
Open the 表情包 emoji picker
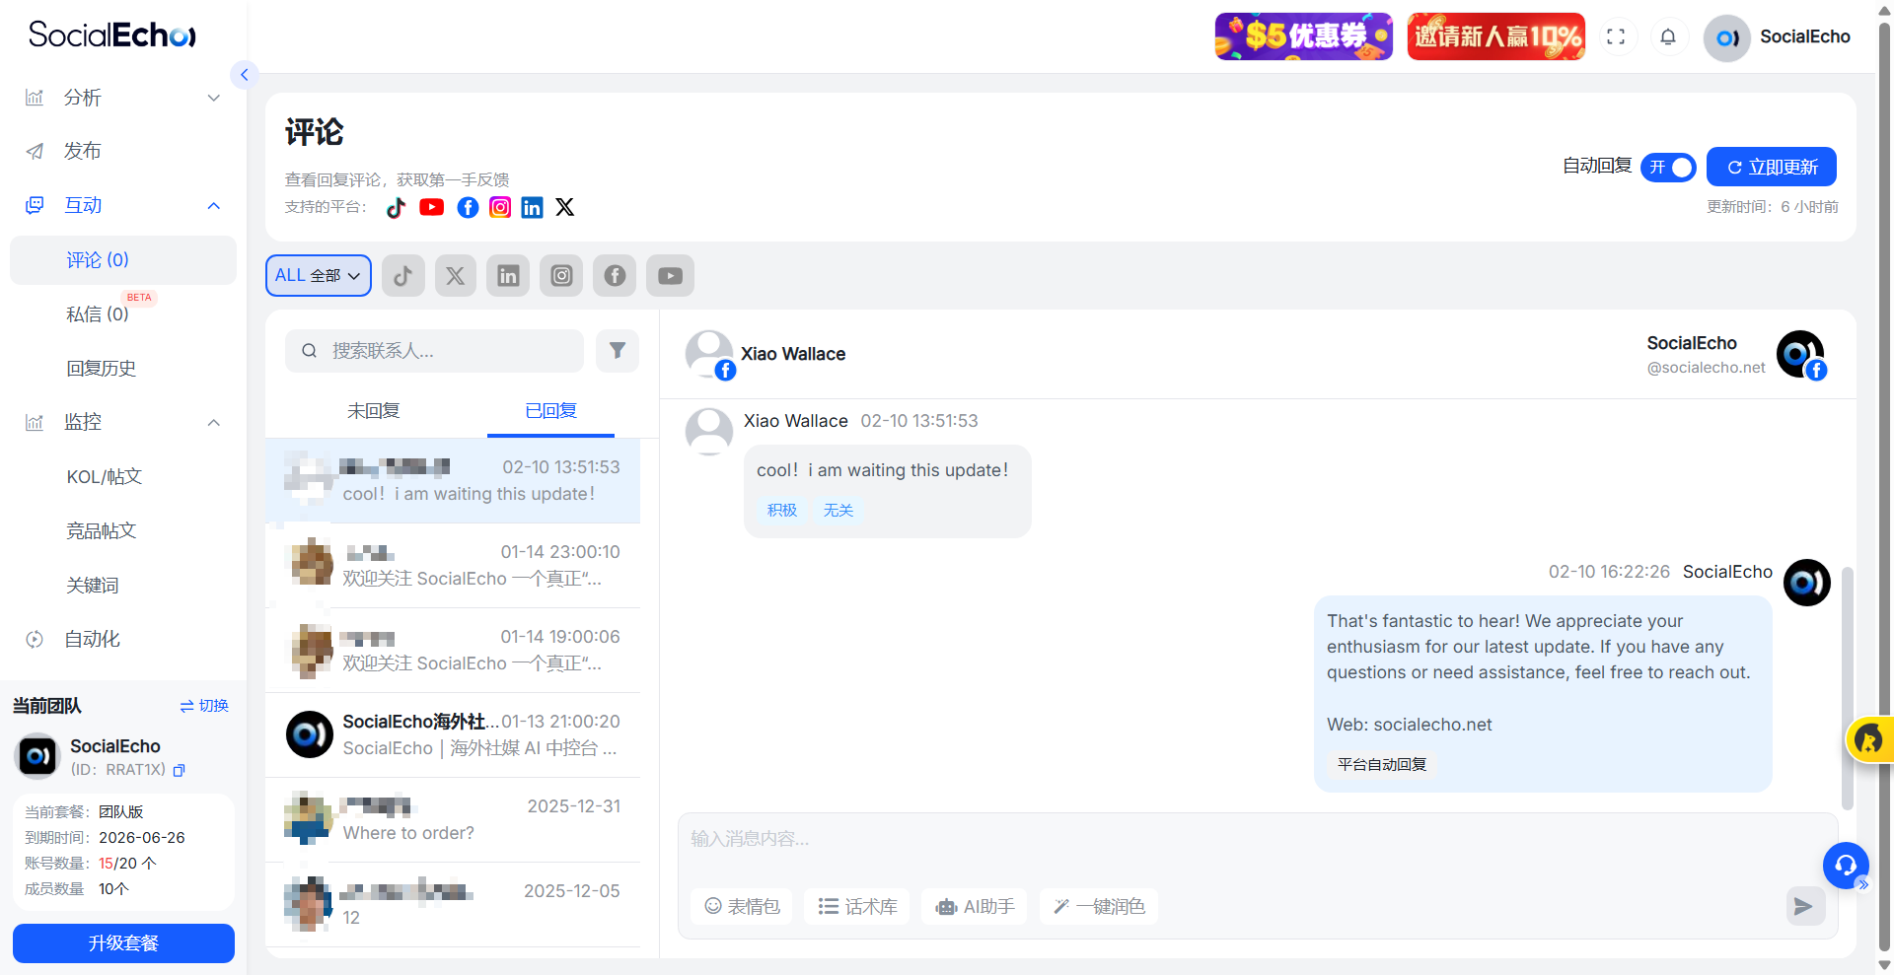pos(742,906)
